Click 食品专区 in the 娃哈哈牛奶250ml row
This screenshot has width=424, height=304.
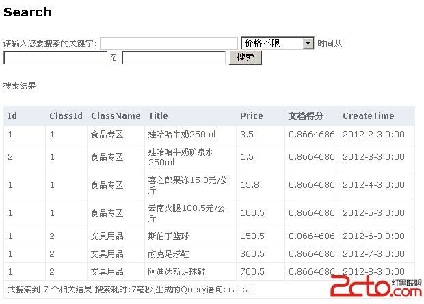tap(107, 135)
